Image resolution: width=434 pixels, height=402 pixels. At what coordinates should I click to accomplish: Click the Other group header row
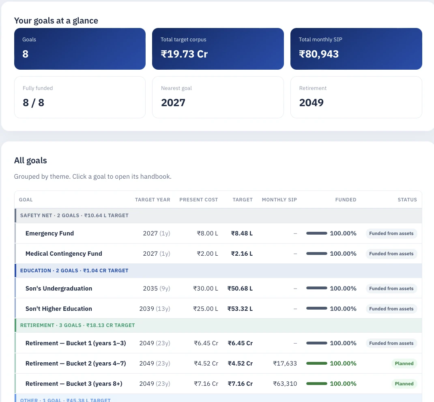pyautogui.click(x=218, y=398)
